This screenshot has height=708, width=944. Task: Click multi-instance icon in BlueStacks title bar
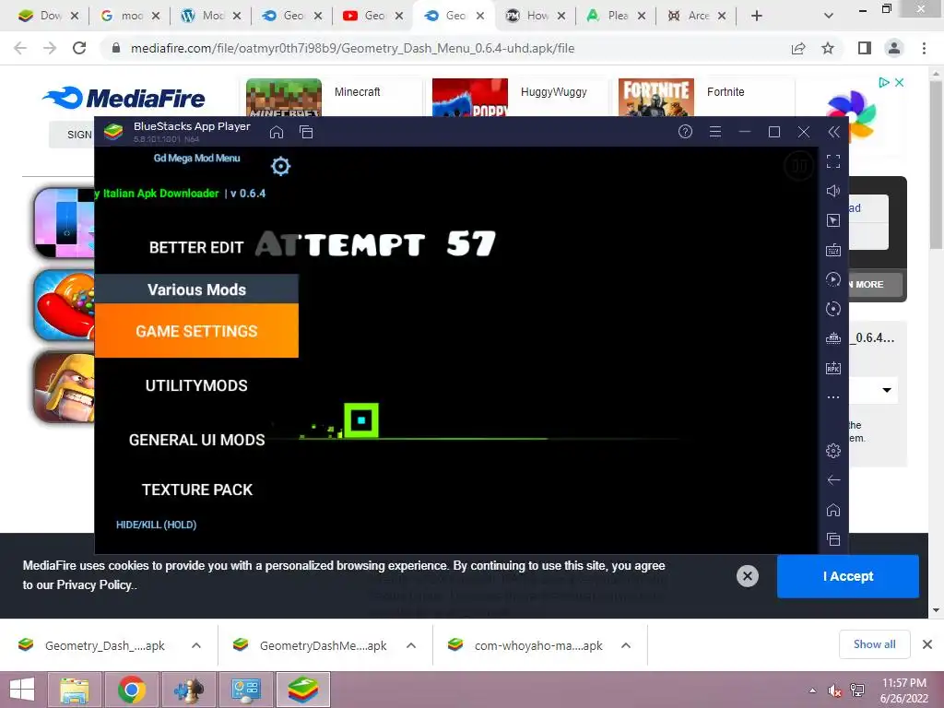pos(306,132)
